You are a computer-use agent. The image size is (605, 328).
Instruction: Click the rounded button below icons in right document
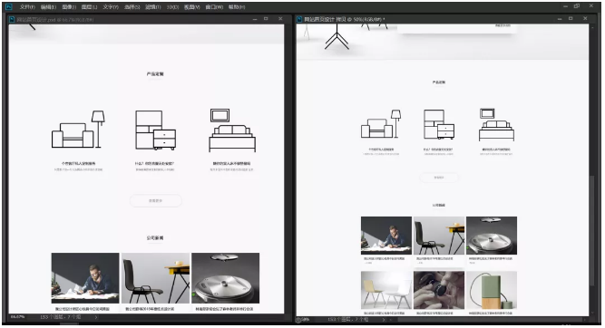[x=439, y=178]
